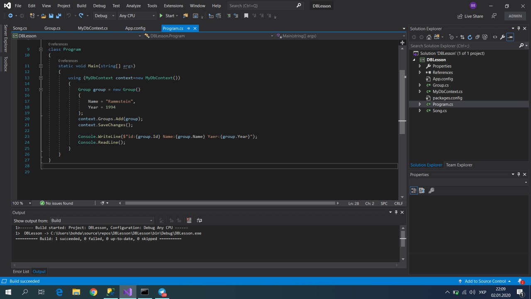
Task: Click the Solution Explorer Home icon
Action: click(x=429, y=37)
